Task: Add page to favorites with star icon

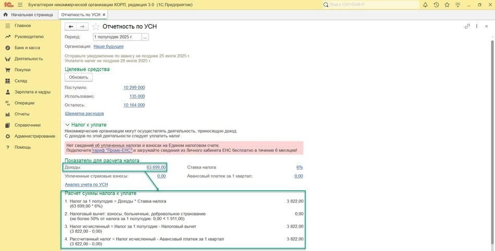Action: [95, 27]
